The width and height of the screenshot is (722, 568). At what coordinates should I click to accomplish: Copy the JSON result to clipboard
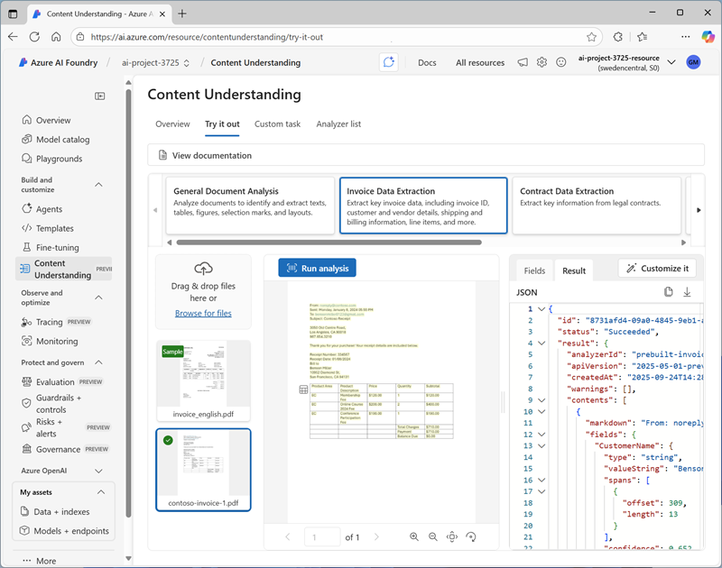click(669, 292)
